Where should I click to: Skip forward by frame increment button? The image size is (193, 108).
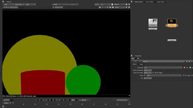[77, 100]
